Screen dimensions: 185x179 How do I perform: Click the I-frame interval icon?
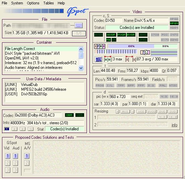pyautogui.click(x=131, y=59)
